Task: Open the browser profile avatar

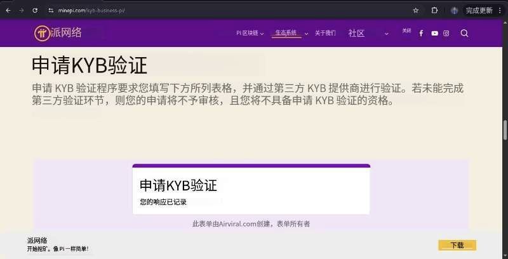Action: click(x=454, y=11)
